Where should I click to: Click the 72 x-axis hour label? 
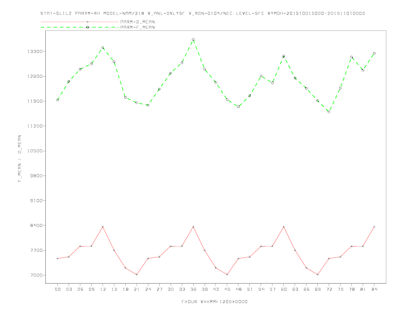pos(329,289)
